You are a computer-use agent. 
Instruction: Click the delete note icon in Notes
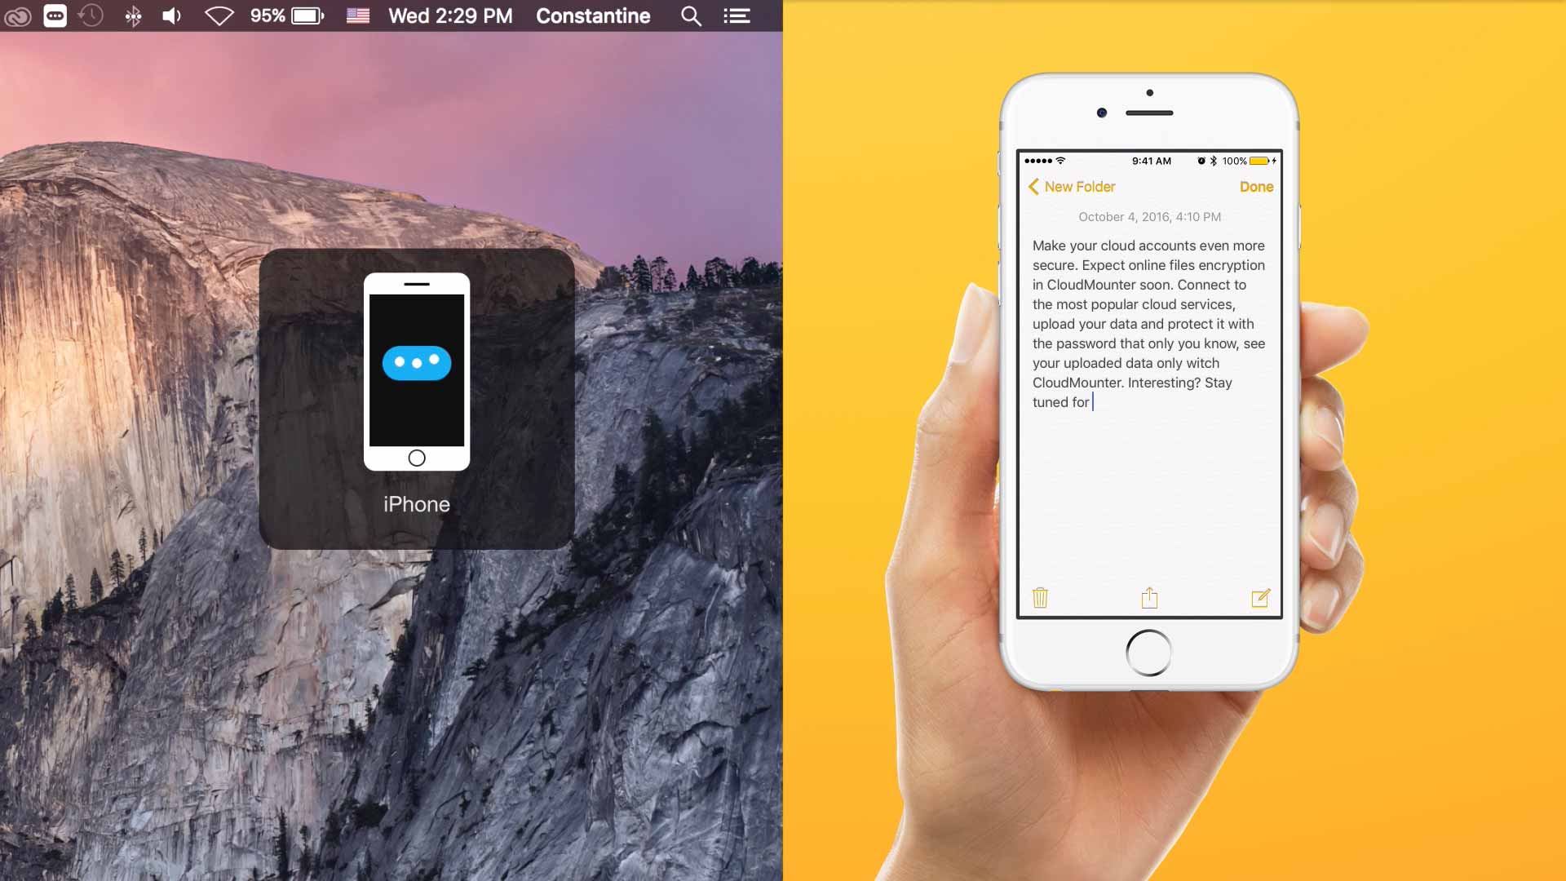coord(1040,597)
